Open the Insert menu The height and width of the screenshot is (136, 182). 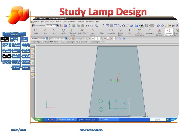click(52, 22)
